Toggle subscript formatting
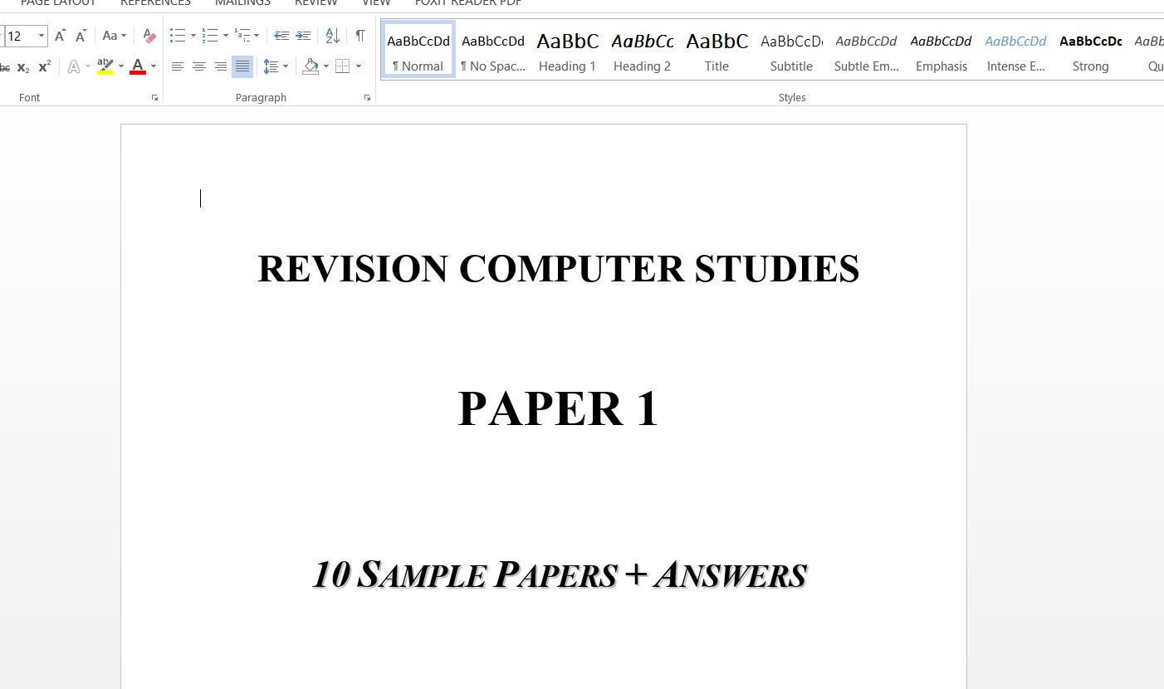 tap(23, 66)
